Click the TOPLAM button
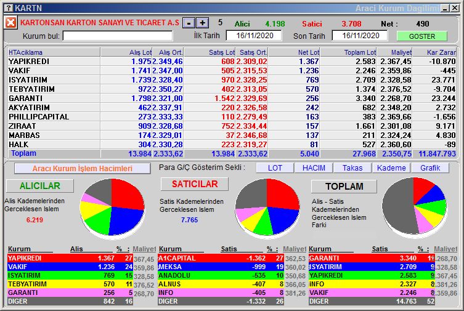This screenshot has height=311, width=464. [x=344, y=187]
